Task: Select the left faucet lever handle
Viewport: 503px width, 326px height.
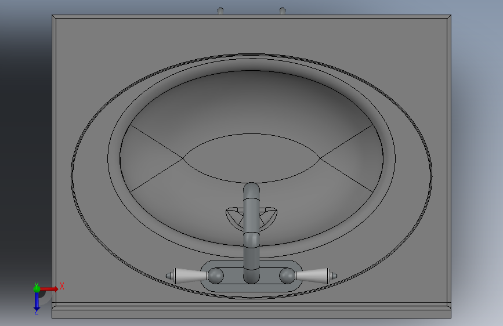Action: [x=187, y=276]
